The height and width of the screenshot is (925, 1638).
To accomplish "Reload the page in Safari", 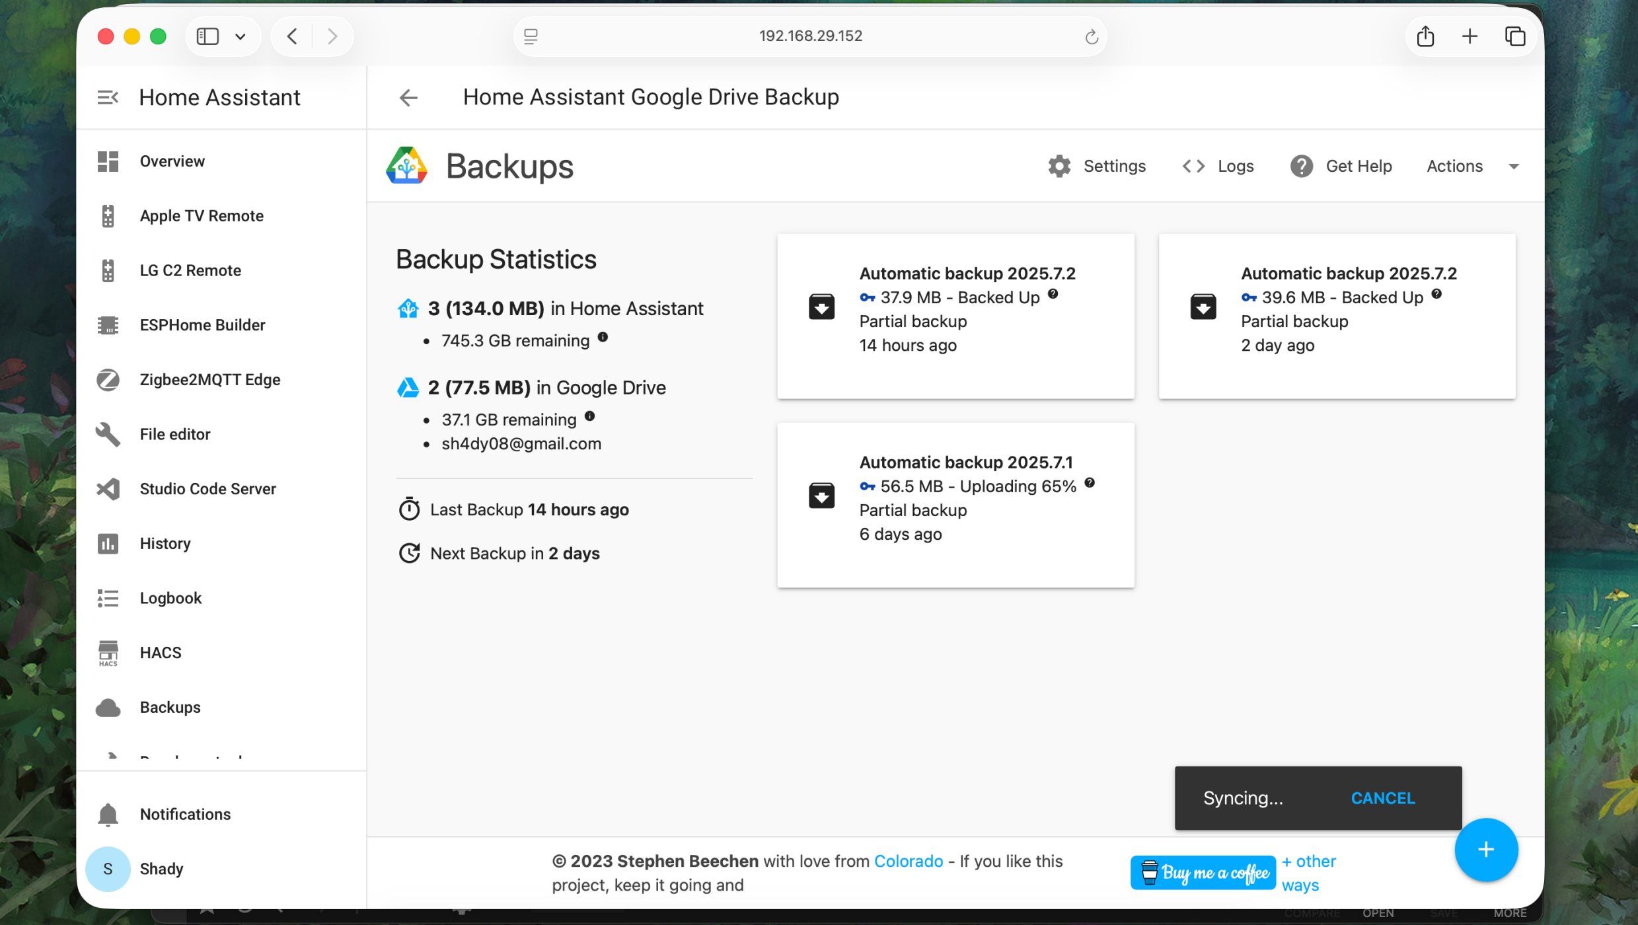I will [x=1091, y=36].
